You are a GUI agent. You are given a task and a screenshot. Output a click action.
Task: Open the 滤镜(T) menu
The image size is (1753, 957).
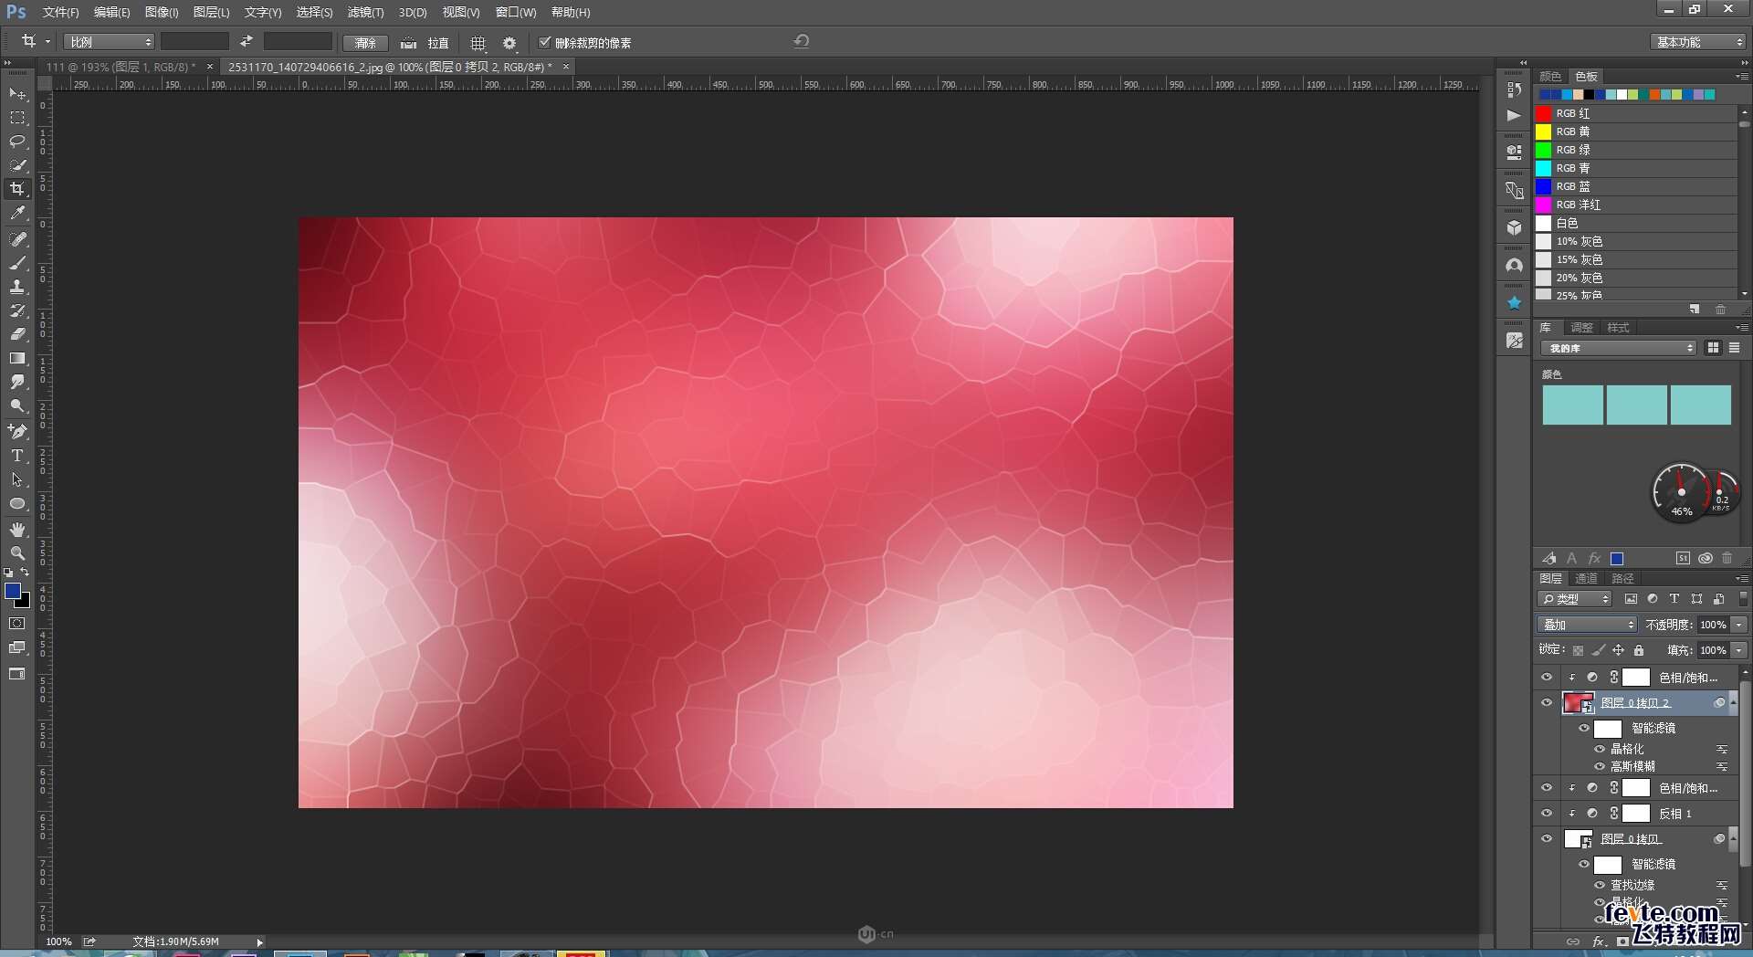(365, 12)
